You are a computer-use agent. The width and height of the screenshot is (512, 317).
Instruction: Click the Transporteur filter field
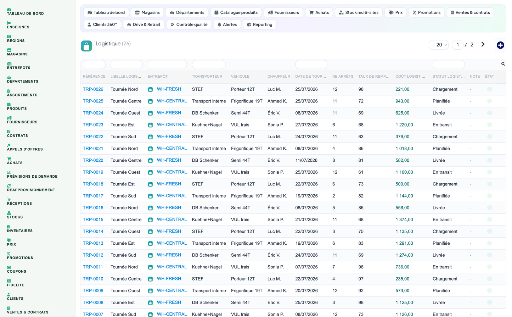[x=209, y=65]
